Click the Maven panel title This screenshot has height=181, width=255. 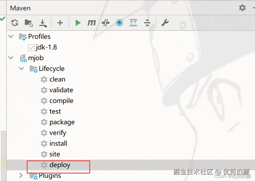click(x=20, y=8)
